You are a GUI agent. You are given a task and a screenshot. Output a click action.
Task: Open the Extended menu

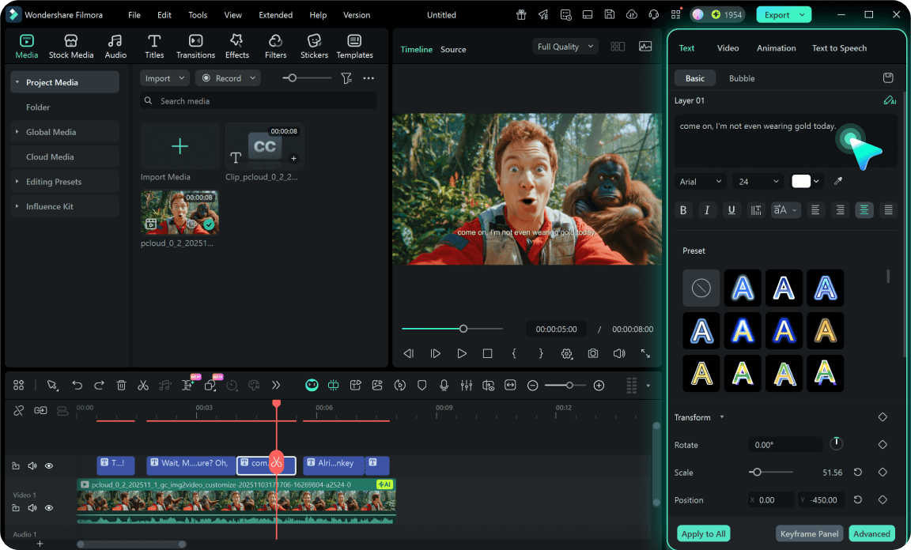pyautogui.click(x=275, y=15)
